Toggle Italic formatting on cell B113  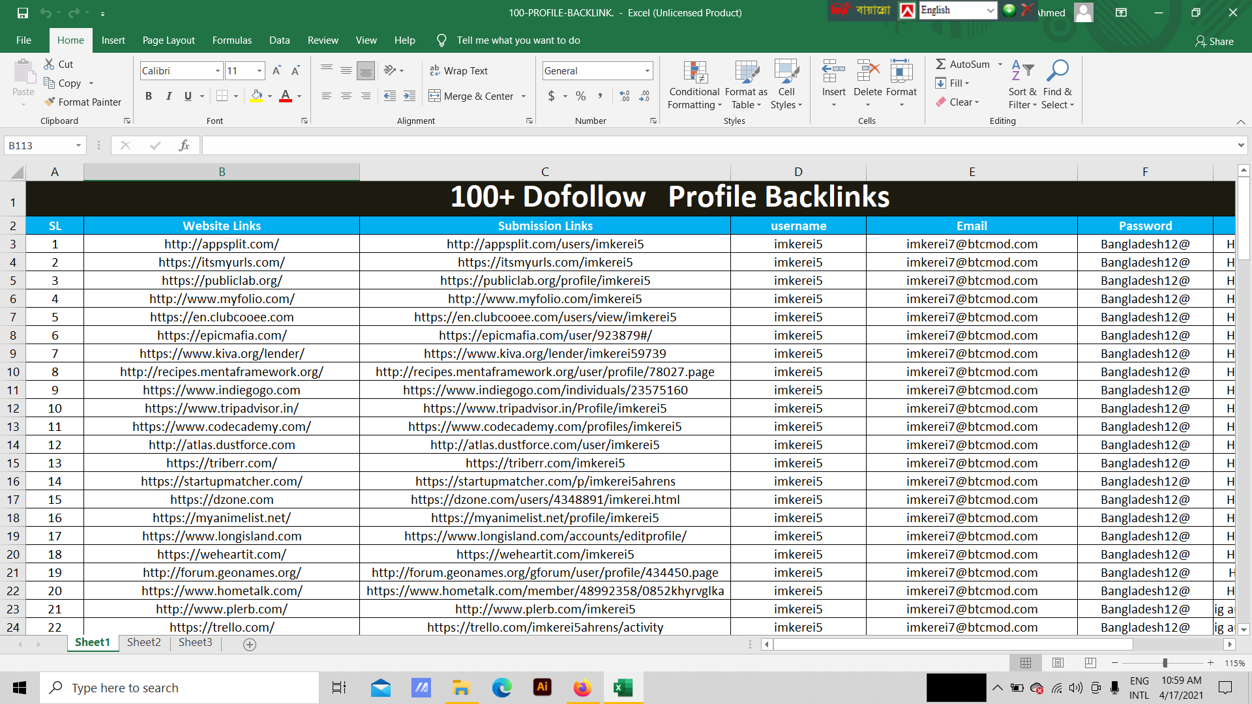[168, 96]
